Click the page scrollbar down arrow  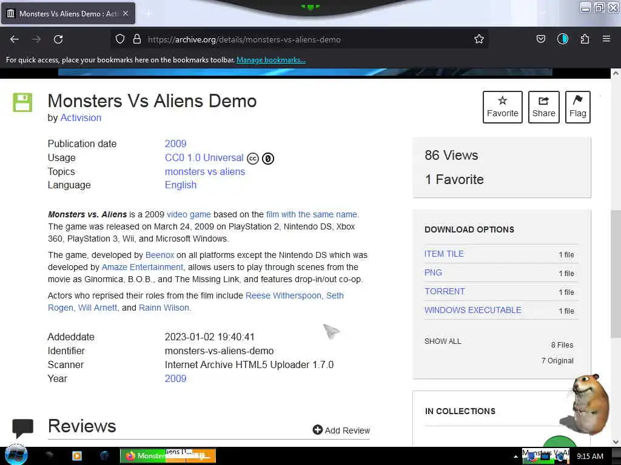616,441
